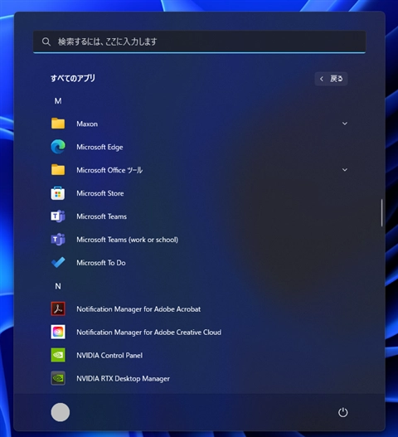This screenshot has height=437, width=398.
Task: Open the user account avatar
Action: [x=61, y=412]
